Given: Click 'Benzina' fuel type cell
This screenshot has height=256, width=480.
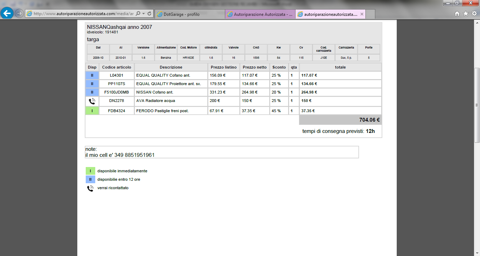Looking at the screenshot, I should click(x=166, y=57).
